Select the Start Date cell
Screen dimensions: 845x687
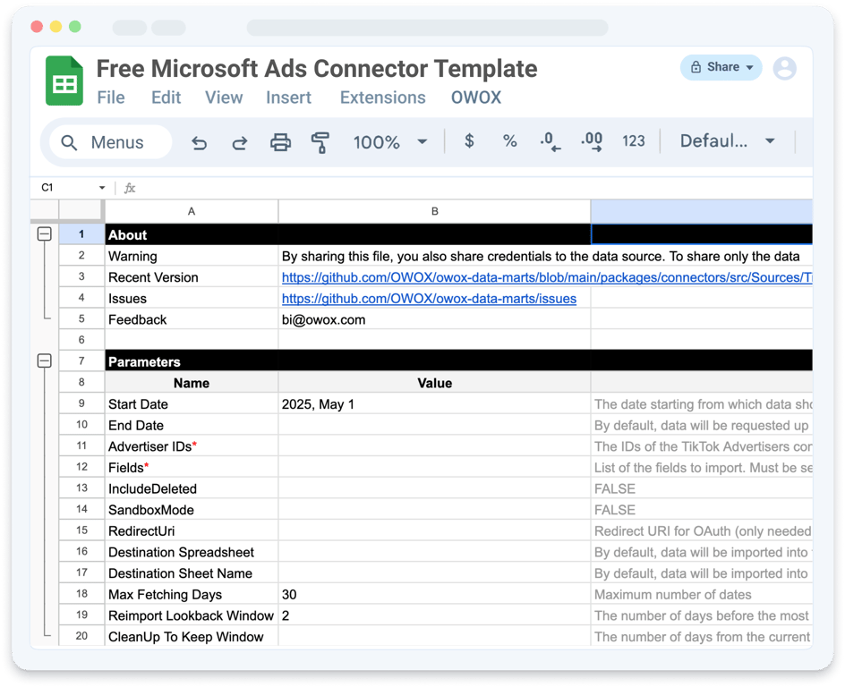pos(192,403)
